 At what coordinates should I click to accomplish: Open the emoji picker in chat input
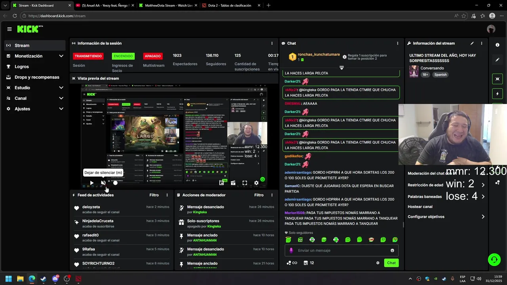pyautogui.click(x=393, y=250)
